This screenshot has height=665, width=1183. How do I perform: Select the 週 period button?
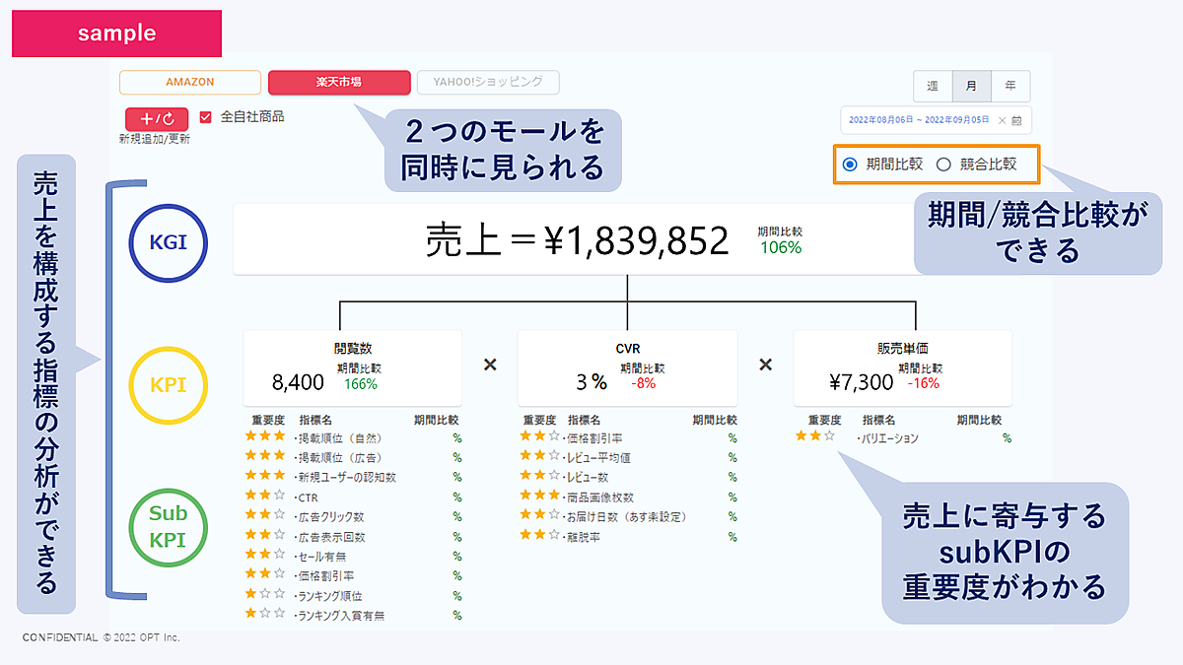pos(933,87)
